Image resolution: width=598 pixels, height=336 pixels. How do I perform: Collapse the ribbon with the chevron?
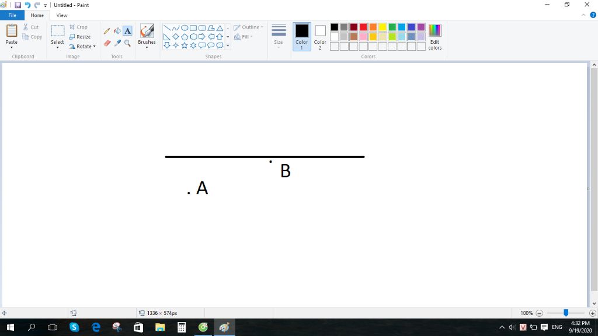[583, 15]
